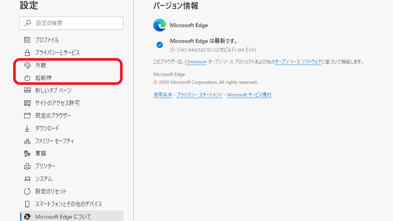
Task: Click the palette icon for 外観
Action: pyautogui.click(x=27, y=65)
